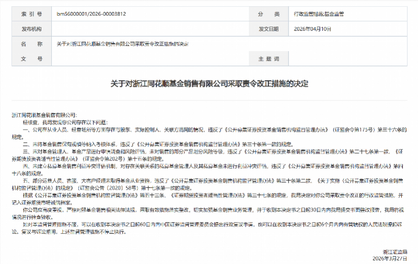Click the 发文日期 label cell
The width and height of the screenshot is (418, 264).
(269, 29)
